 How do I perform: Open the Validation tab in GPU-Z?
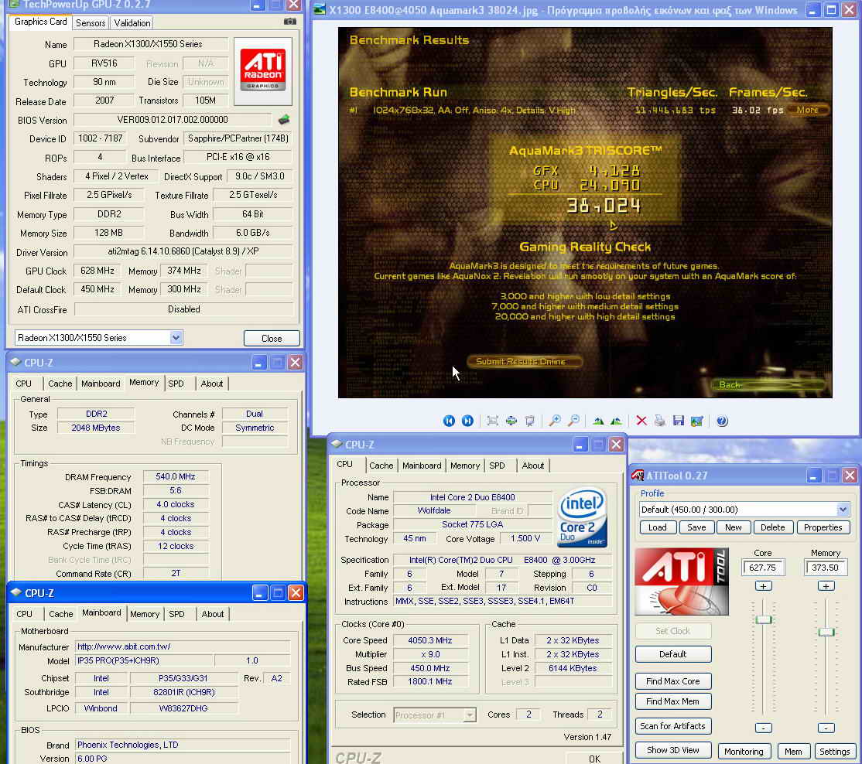coord(132,22)
